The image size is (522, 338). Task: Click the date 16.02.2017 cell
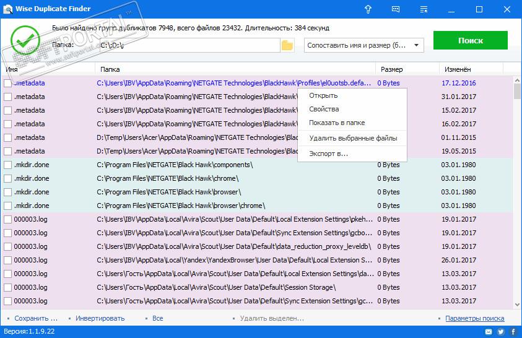coord(459,124)
